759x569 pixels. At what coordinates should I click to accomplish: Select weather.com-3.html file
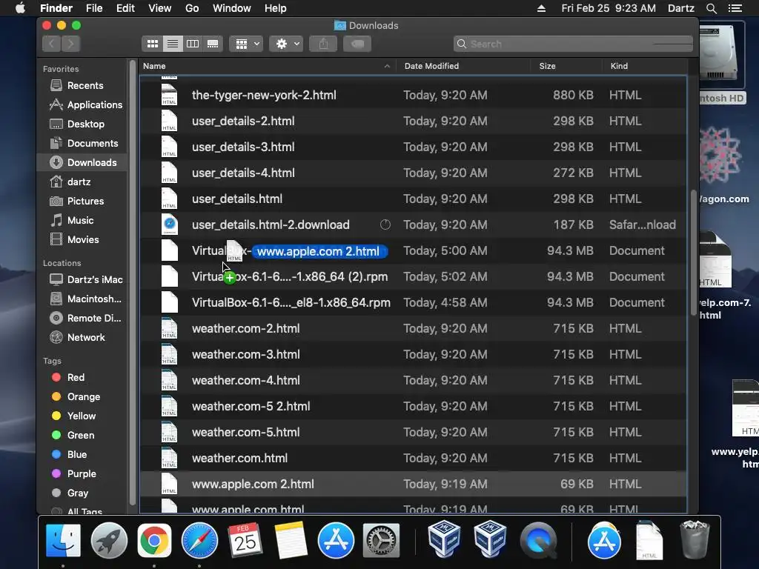tap(413, 354)
